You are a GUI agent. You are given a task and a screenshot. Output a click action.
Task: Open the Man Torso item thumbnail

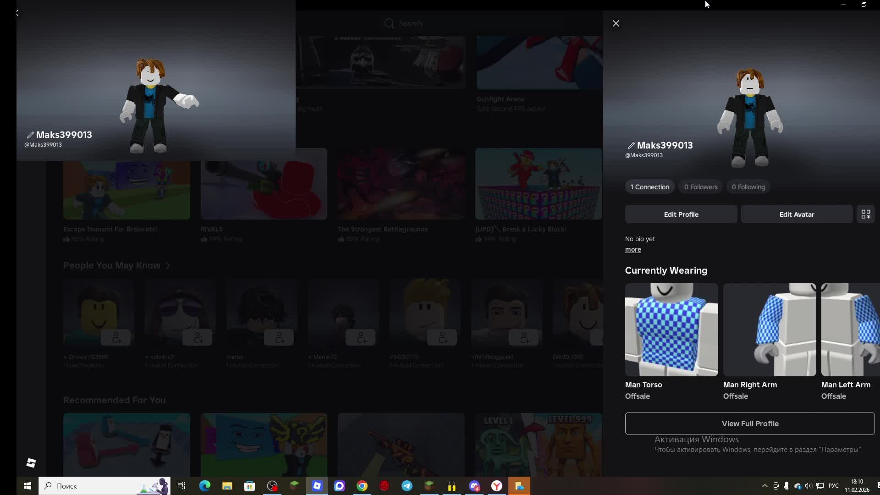[671, 330]
